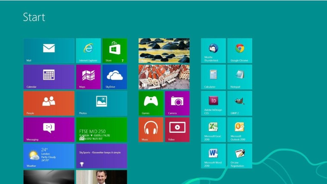327x184 pixels.
Task: Open the SkySports Kiesewetter sports tile
Action: [x=102, y=156]
